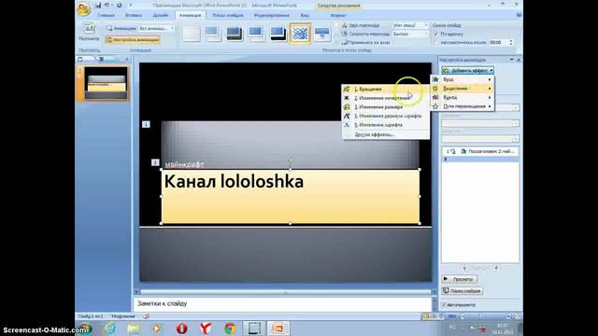Viewport: 598px width, 336px height.
Task: Click the move effect up arrow
Action: click(x=464, y=268)
